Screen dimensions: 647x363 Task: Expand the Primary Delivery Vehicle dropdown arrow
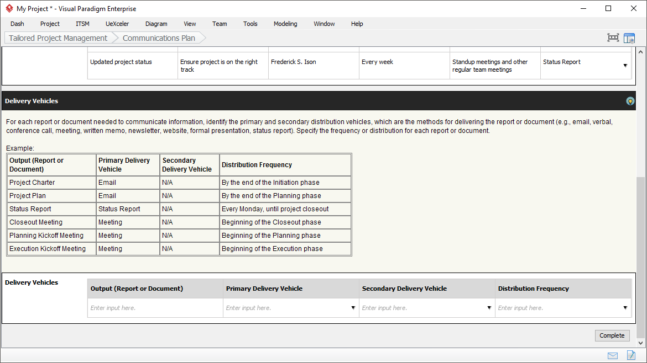tap(353, 308)
